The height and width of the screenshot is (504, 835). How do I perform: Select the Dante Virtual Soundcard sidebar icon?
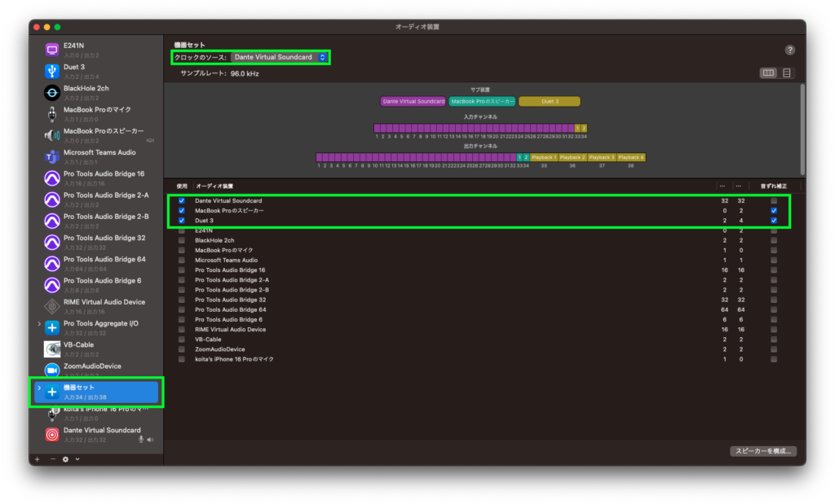click(52, 434)
